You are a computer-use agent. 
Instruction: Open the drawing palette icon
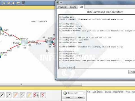point(19,3)
